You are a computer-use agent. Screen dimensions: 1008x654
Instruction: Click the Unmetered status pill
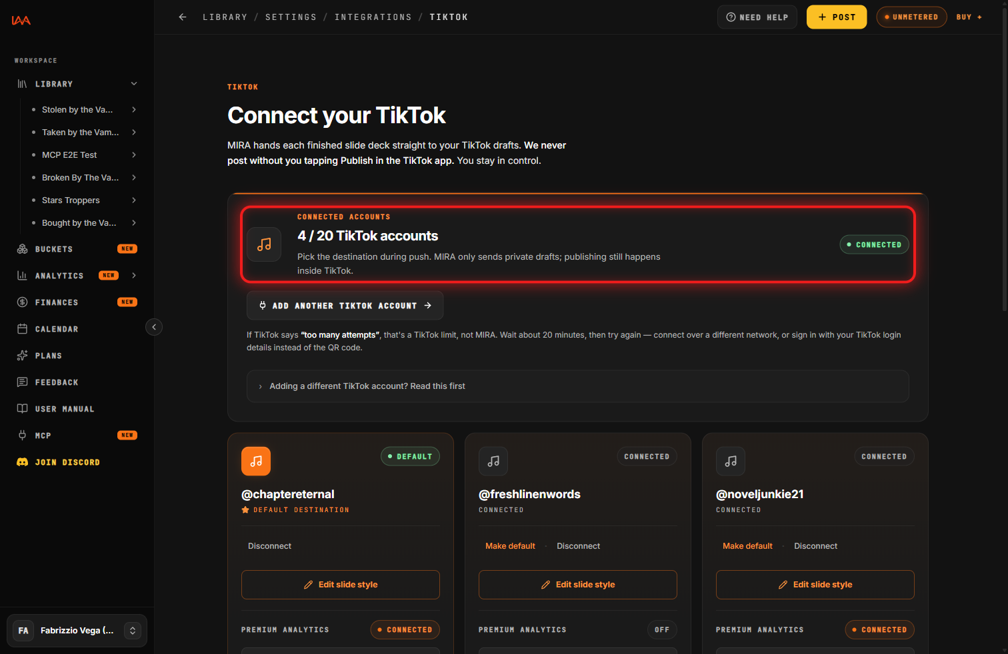point(911,17)
